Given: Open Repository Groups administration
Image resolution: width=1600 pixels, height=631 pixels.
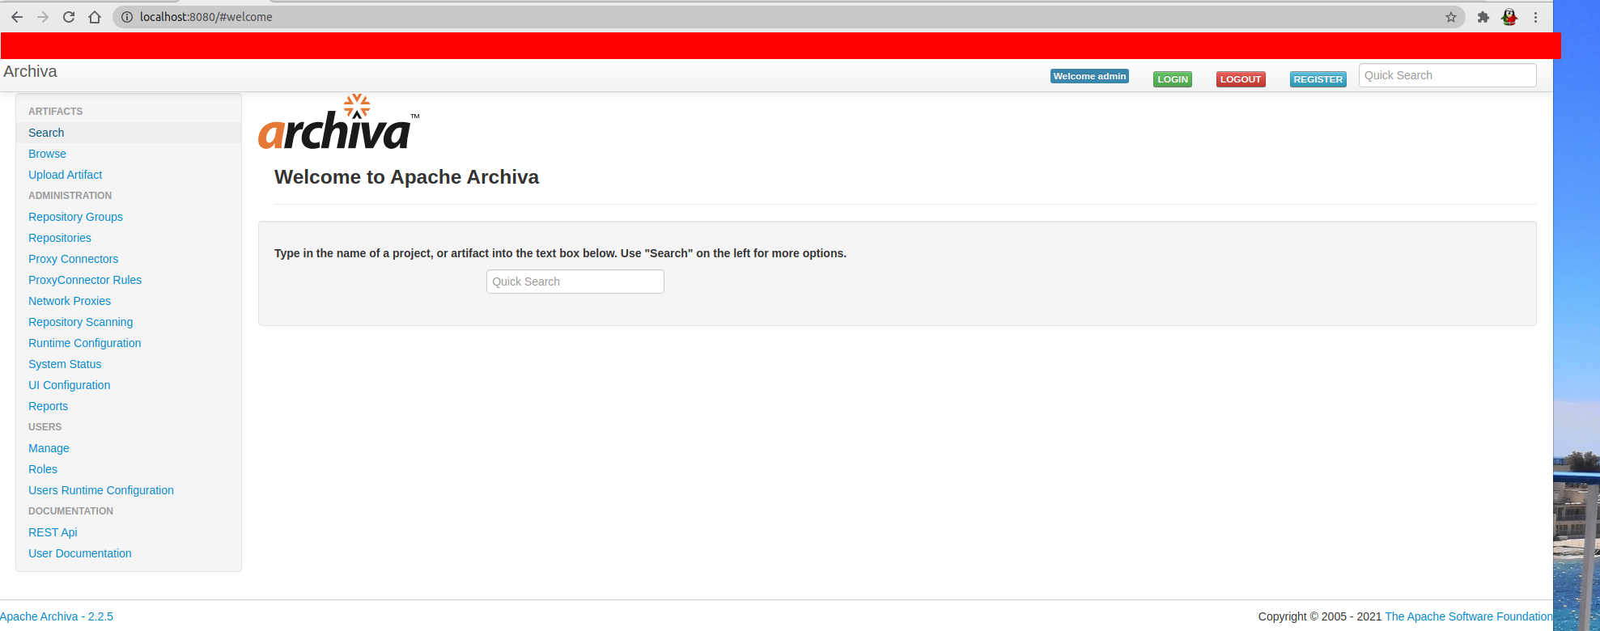Looking at the screenshot, I should (75, 217).
